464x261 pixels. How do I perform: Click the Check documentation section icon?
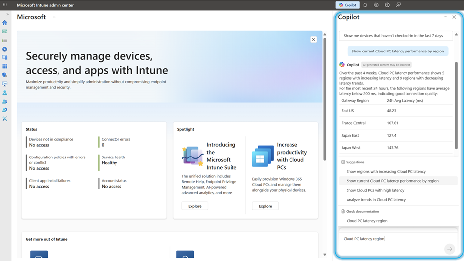click(x=343, y=211)
